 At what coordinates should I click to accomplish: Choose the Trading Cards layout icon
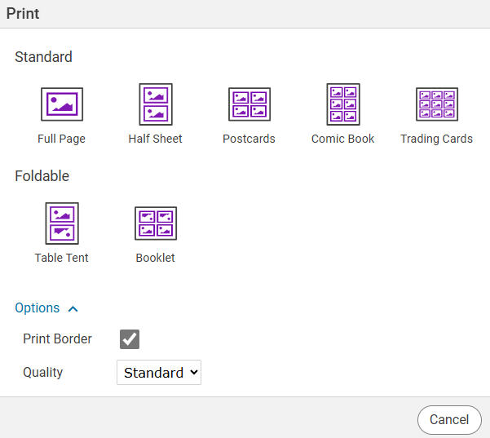pyautogui.click(x=436, y=104)
